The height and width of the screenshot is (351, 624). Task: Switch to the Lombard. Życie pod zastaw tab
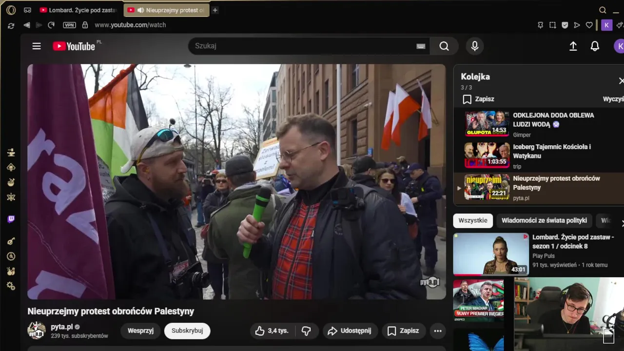(78, 10)
